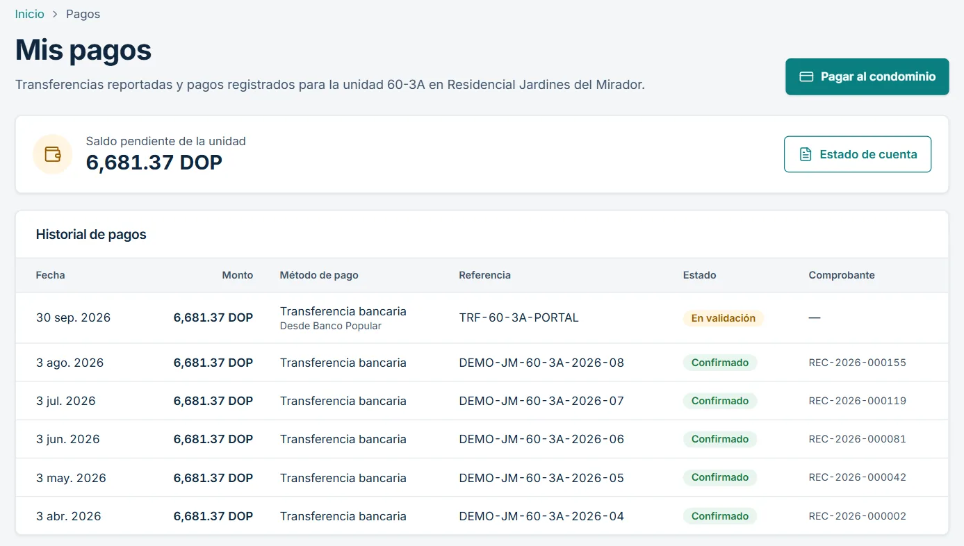
Task: Click the Historial de pagos heading
Action: (x=91, y=235)
